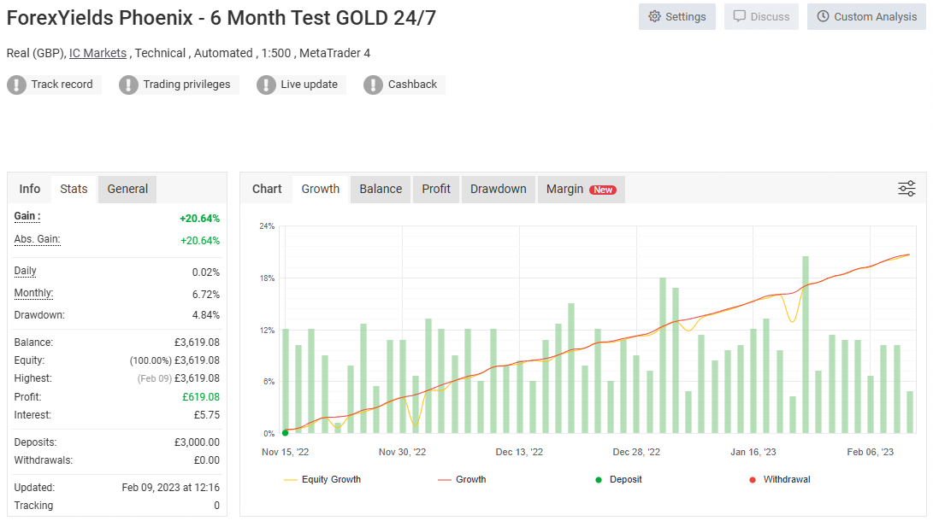Open the IC Markets broker link
Image resolution: width=933 pixels, height=521 pixels.
pyautogui.click(x=97, y=53)
